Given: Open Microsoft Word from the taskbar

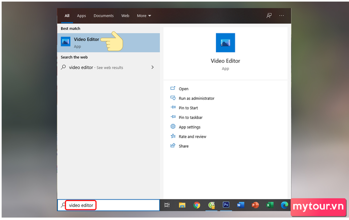Looking at the screenshot, I should pyautogui.click(x=241, y=205).
